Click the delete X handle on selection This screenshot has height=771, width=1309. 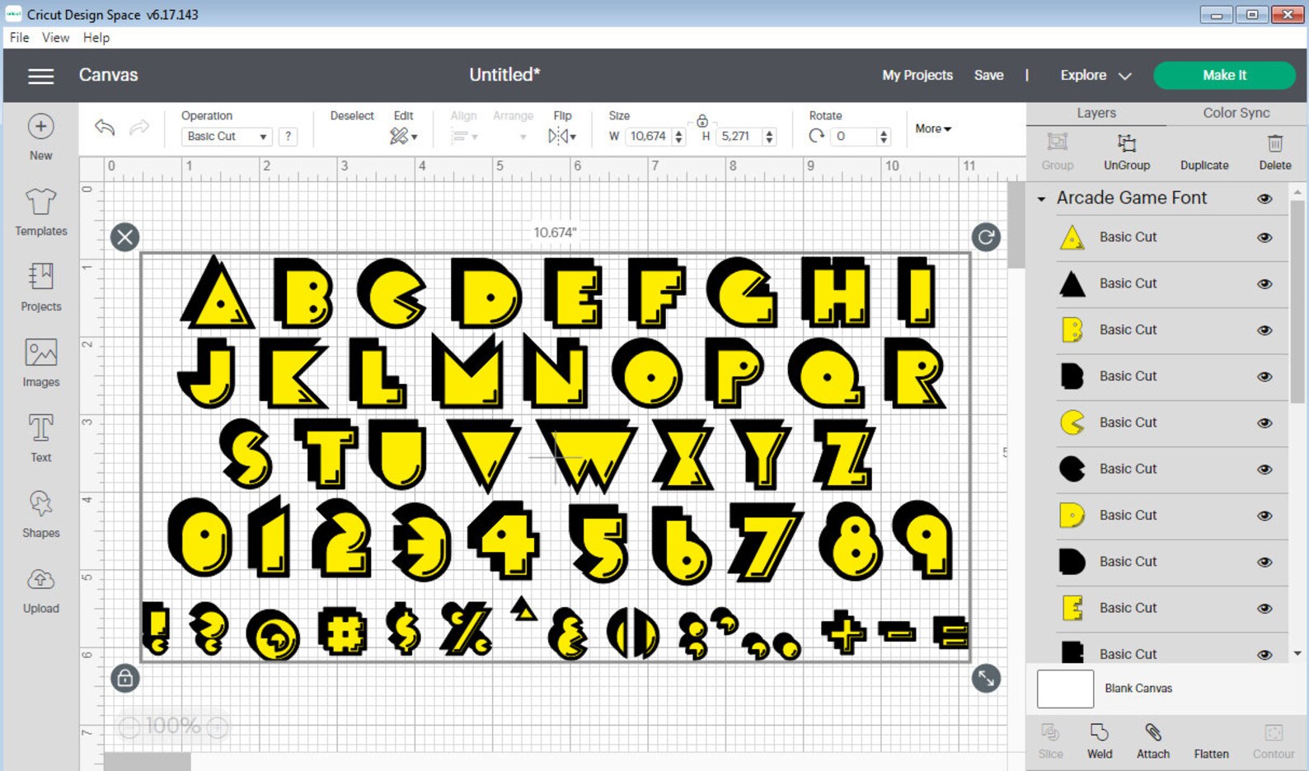point(124,237)
